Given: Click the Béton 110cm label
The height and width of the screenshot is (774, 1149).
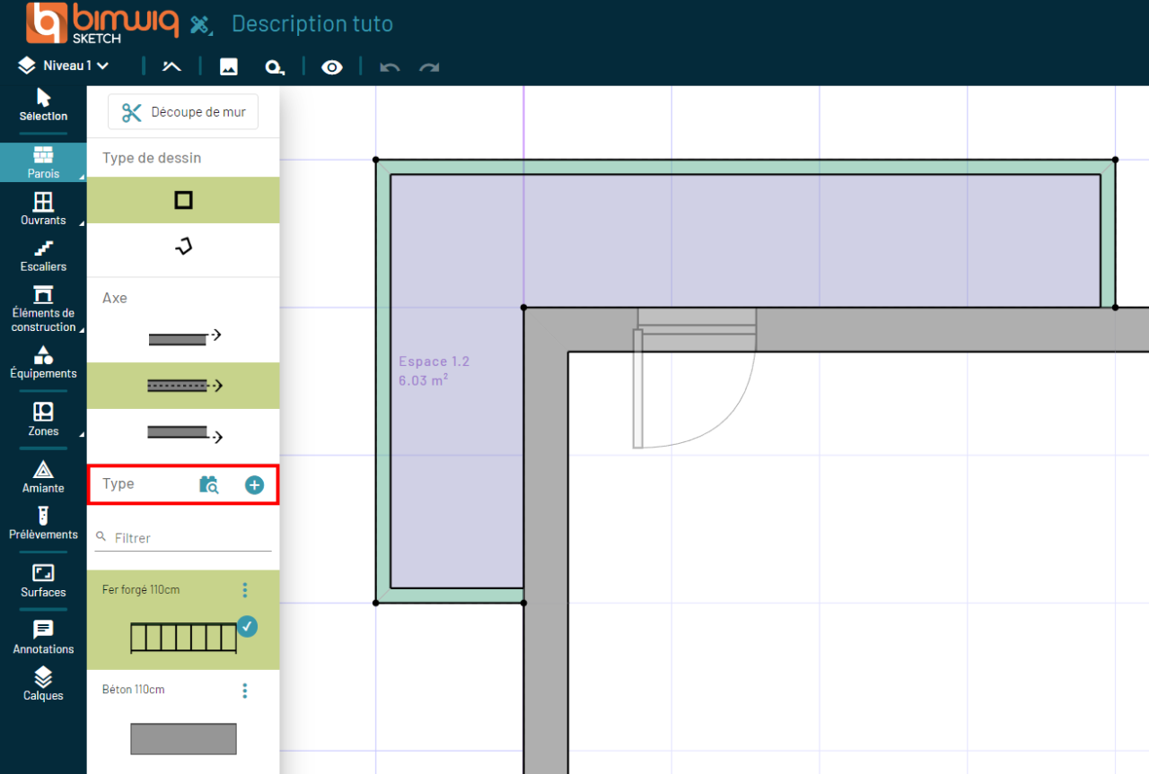Looking at the screenshot, I should coord(133,690).
